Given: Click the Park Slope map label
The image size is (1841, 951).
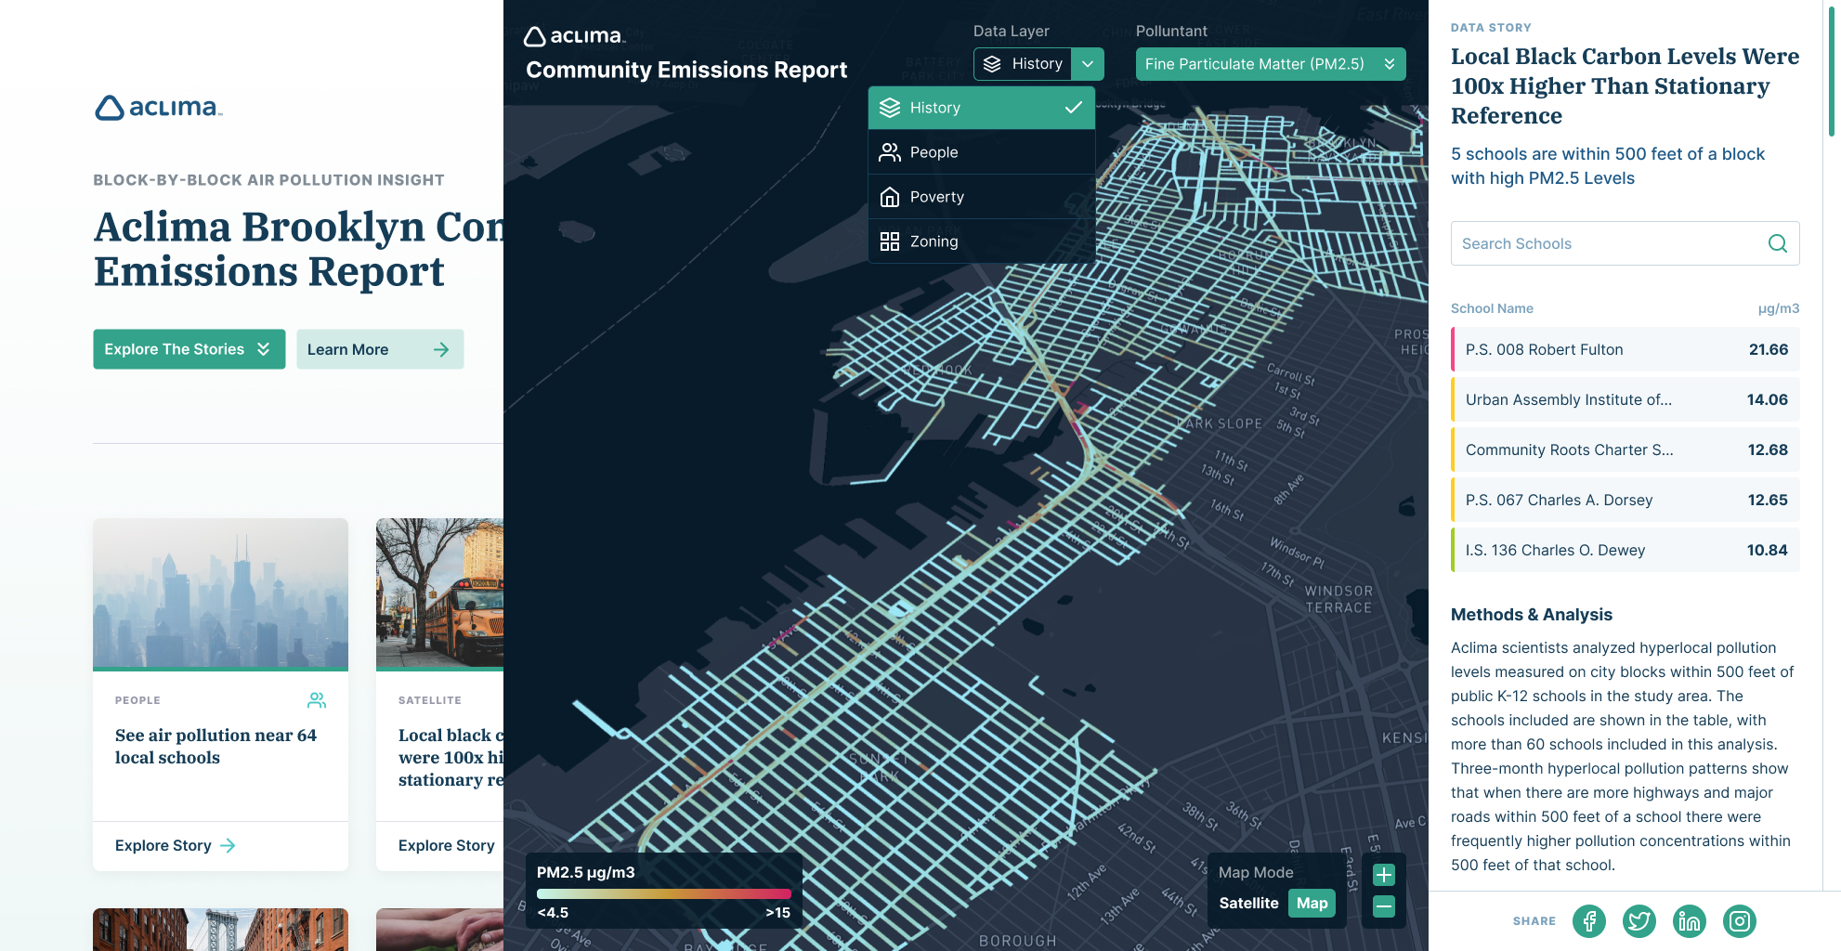Looking at the screenshot, I should point(1220,423).
